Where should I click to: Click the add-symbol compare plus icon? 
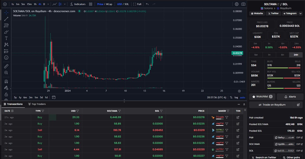5,4
